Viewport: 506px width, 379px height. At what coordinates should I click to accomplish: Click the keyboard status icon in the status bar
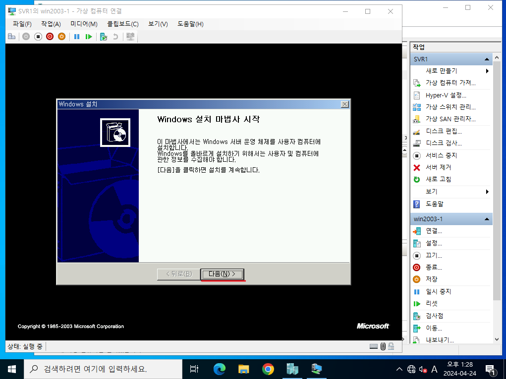pyautogui.click(x=373, y=346)
